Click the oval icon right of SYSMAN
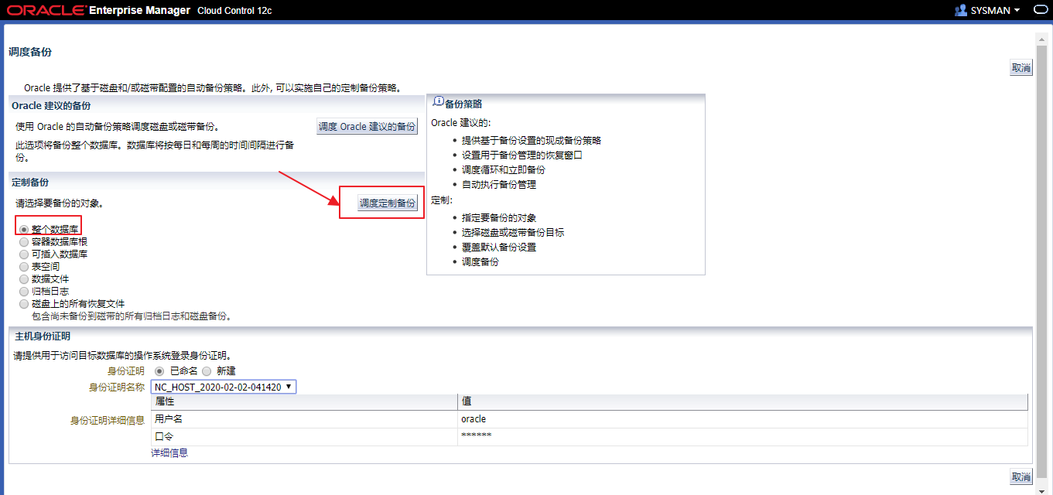 1040,10
